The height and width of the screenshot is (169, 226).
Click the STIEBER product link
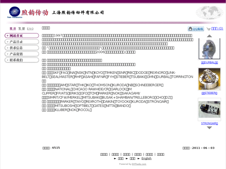tap(210, 93)
